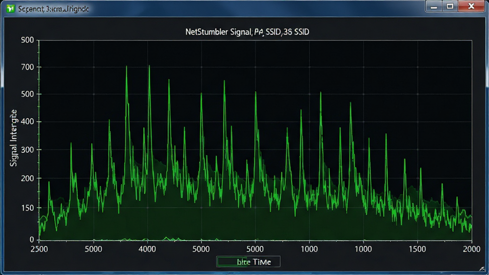
Task: Click the 'Signal Intergite' vertical axis label
Action: [13, 138]
